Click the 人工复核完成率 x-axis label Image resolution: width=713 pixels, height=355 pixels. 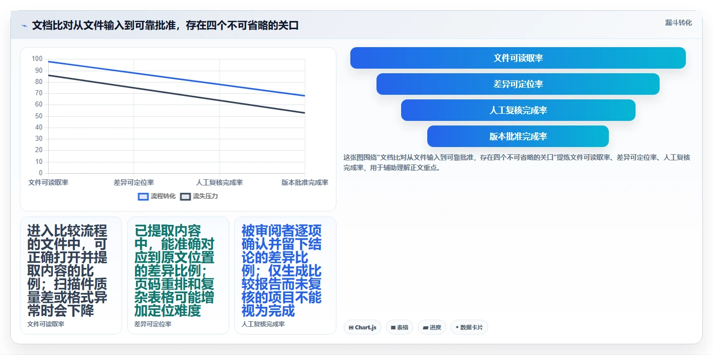[220, 182]
